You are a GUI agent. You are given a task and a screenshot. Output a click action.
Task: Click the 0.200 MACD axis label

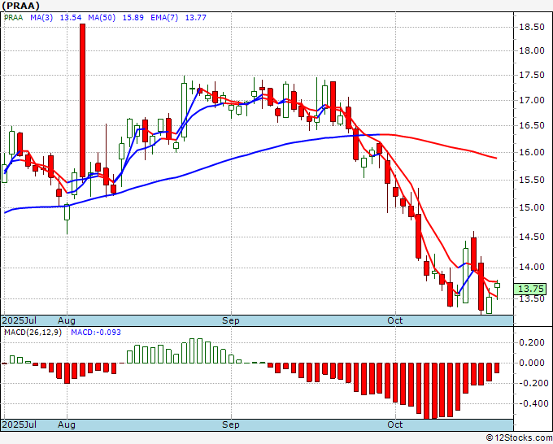[x=532, y=342]
